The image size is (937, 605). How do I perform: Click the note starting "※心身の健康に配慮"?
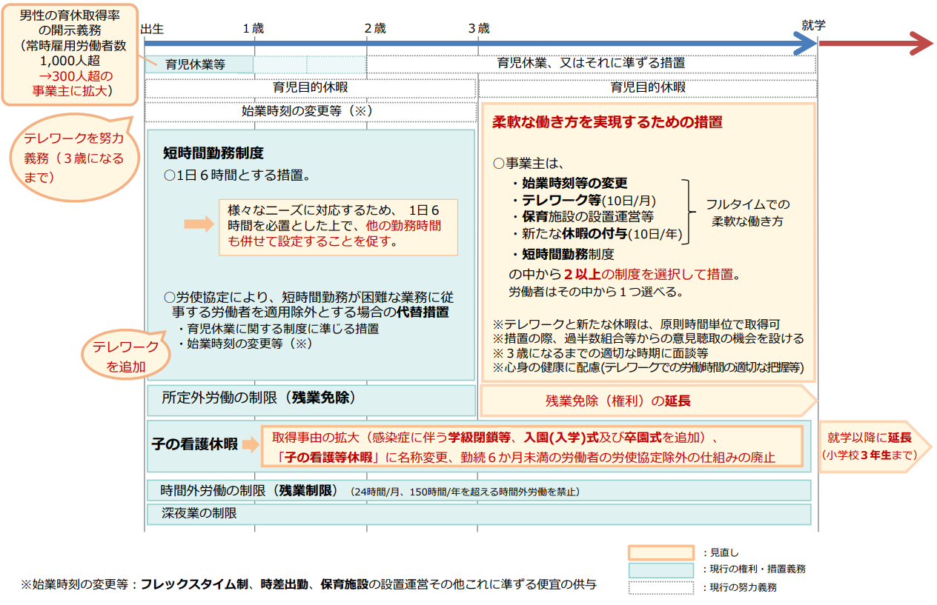click(649, 367)
